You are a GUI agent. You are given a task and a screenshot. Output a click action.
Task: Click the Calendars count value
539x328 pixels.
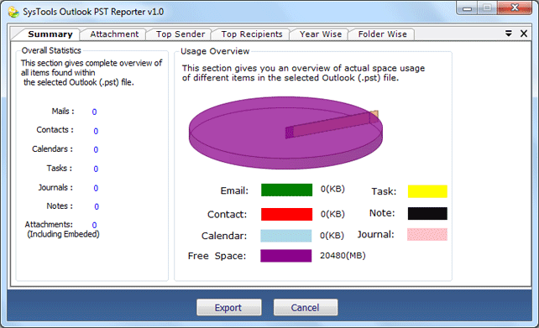(x=96, y=150)
